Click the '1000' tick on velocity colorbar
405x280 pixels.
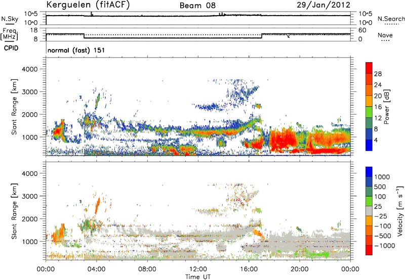point(382,177)
